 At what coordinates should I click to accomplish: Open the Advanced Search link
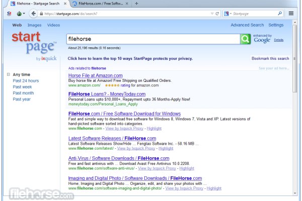[247, 25]
